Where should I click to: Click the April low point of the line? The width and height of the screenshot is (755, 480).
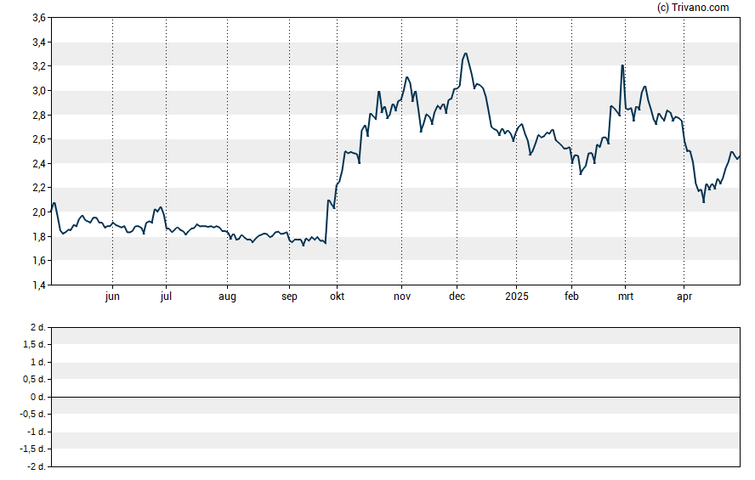click(703, 202)
